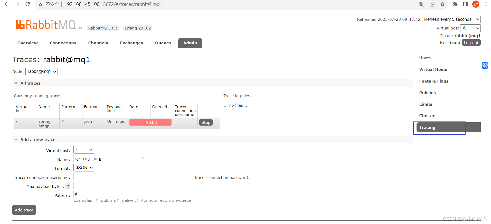The image size is (491, 224).
Task: Open the browser three-dot menu
Action: point(486,4)
